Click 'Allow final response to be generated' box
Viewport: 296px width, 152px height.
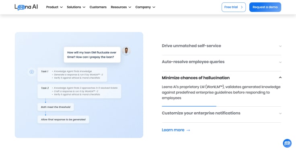pos(63,120)
